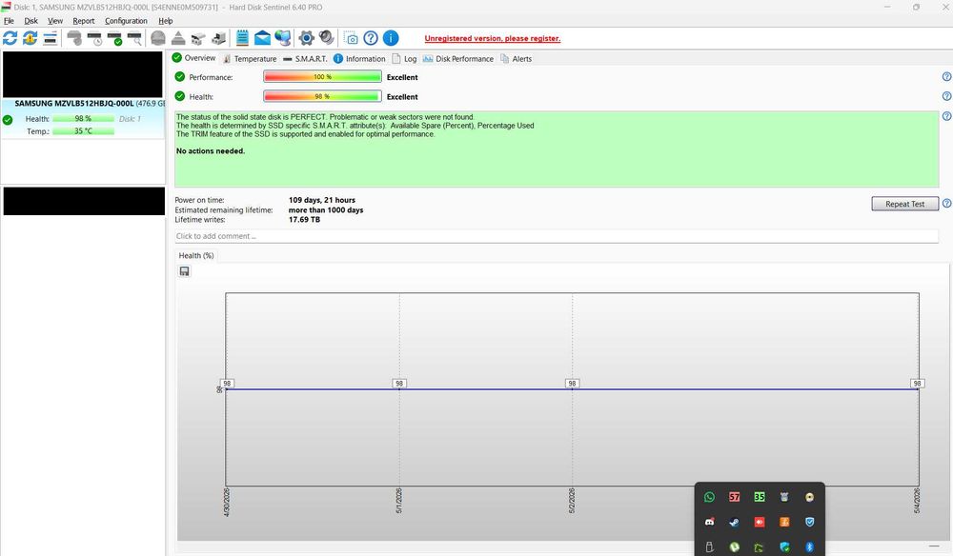This screenshot has height=556, width=953.
Task: Click the 'No actions needed.' text
Action: click(211, 151)
